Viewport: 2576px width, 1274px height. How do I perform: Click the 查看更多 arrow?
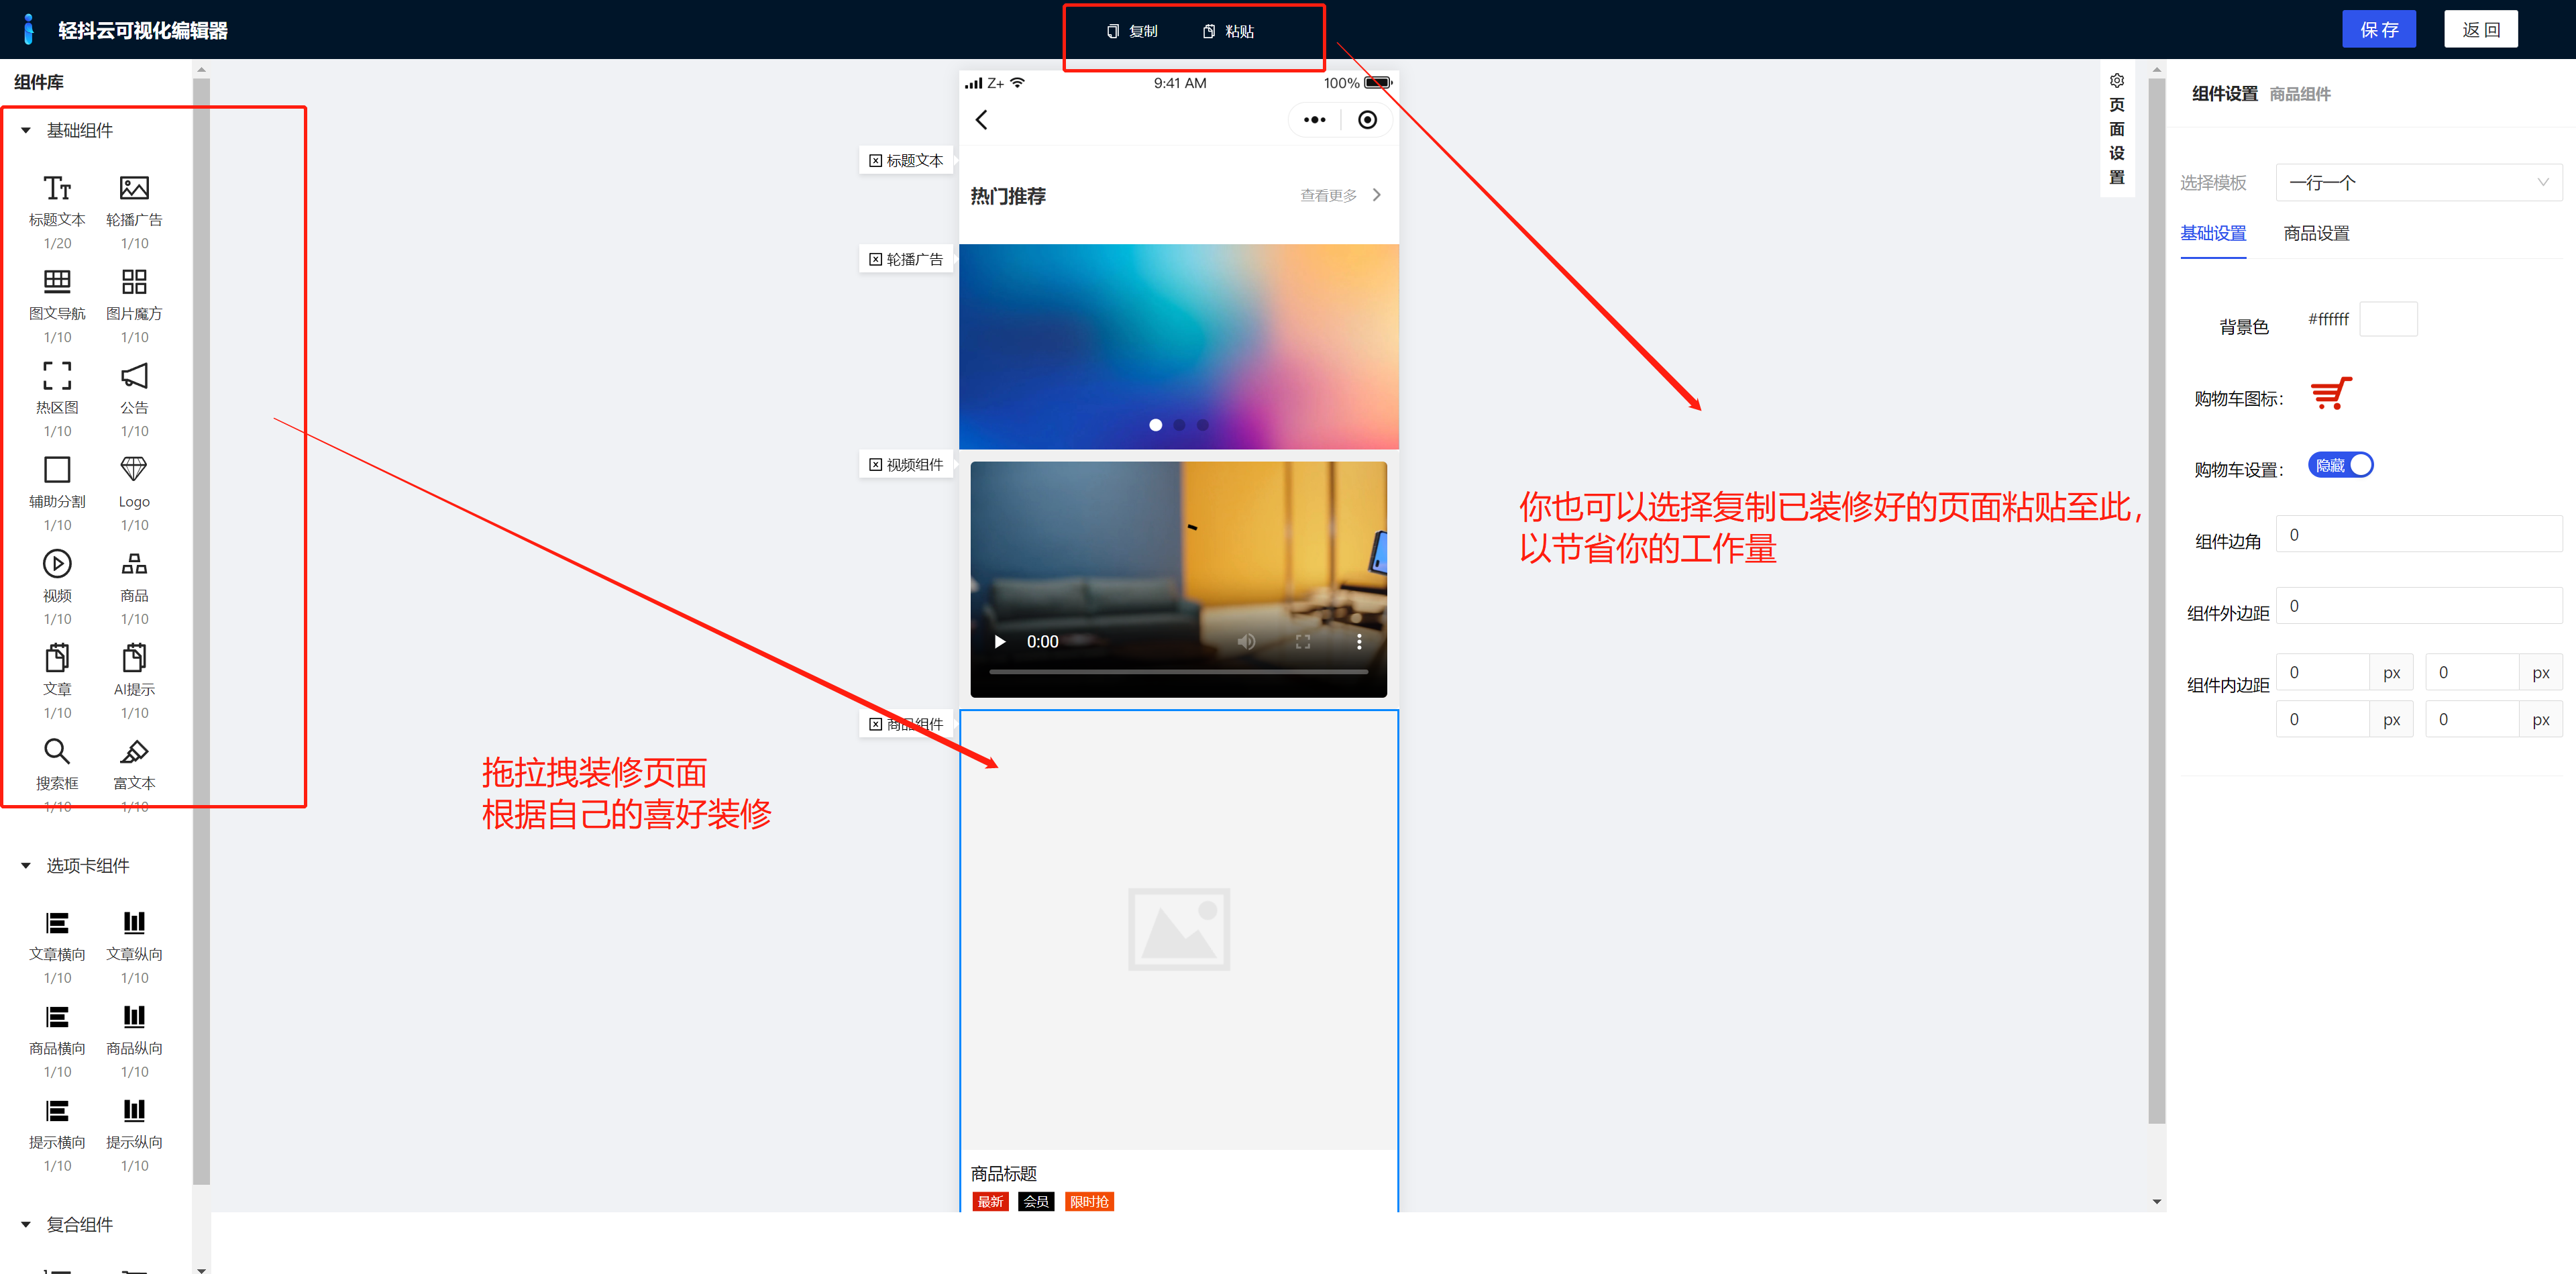click(1377, 195)
